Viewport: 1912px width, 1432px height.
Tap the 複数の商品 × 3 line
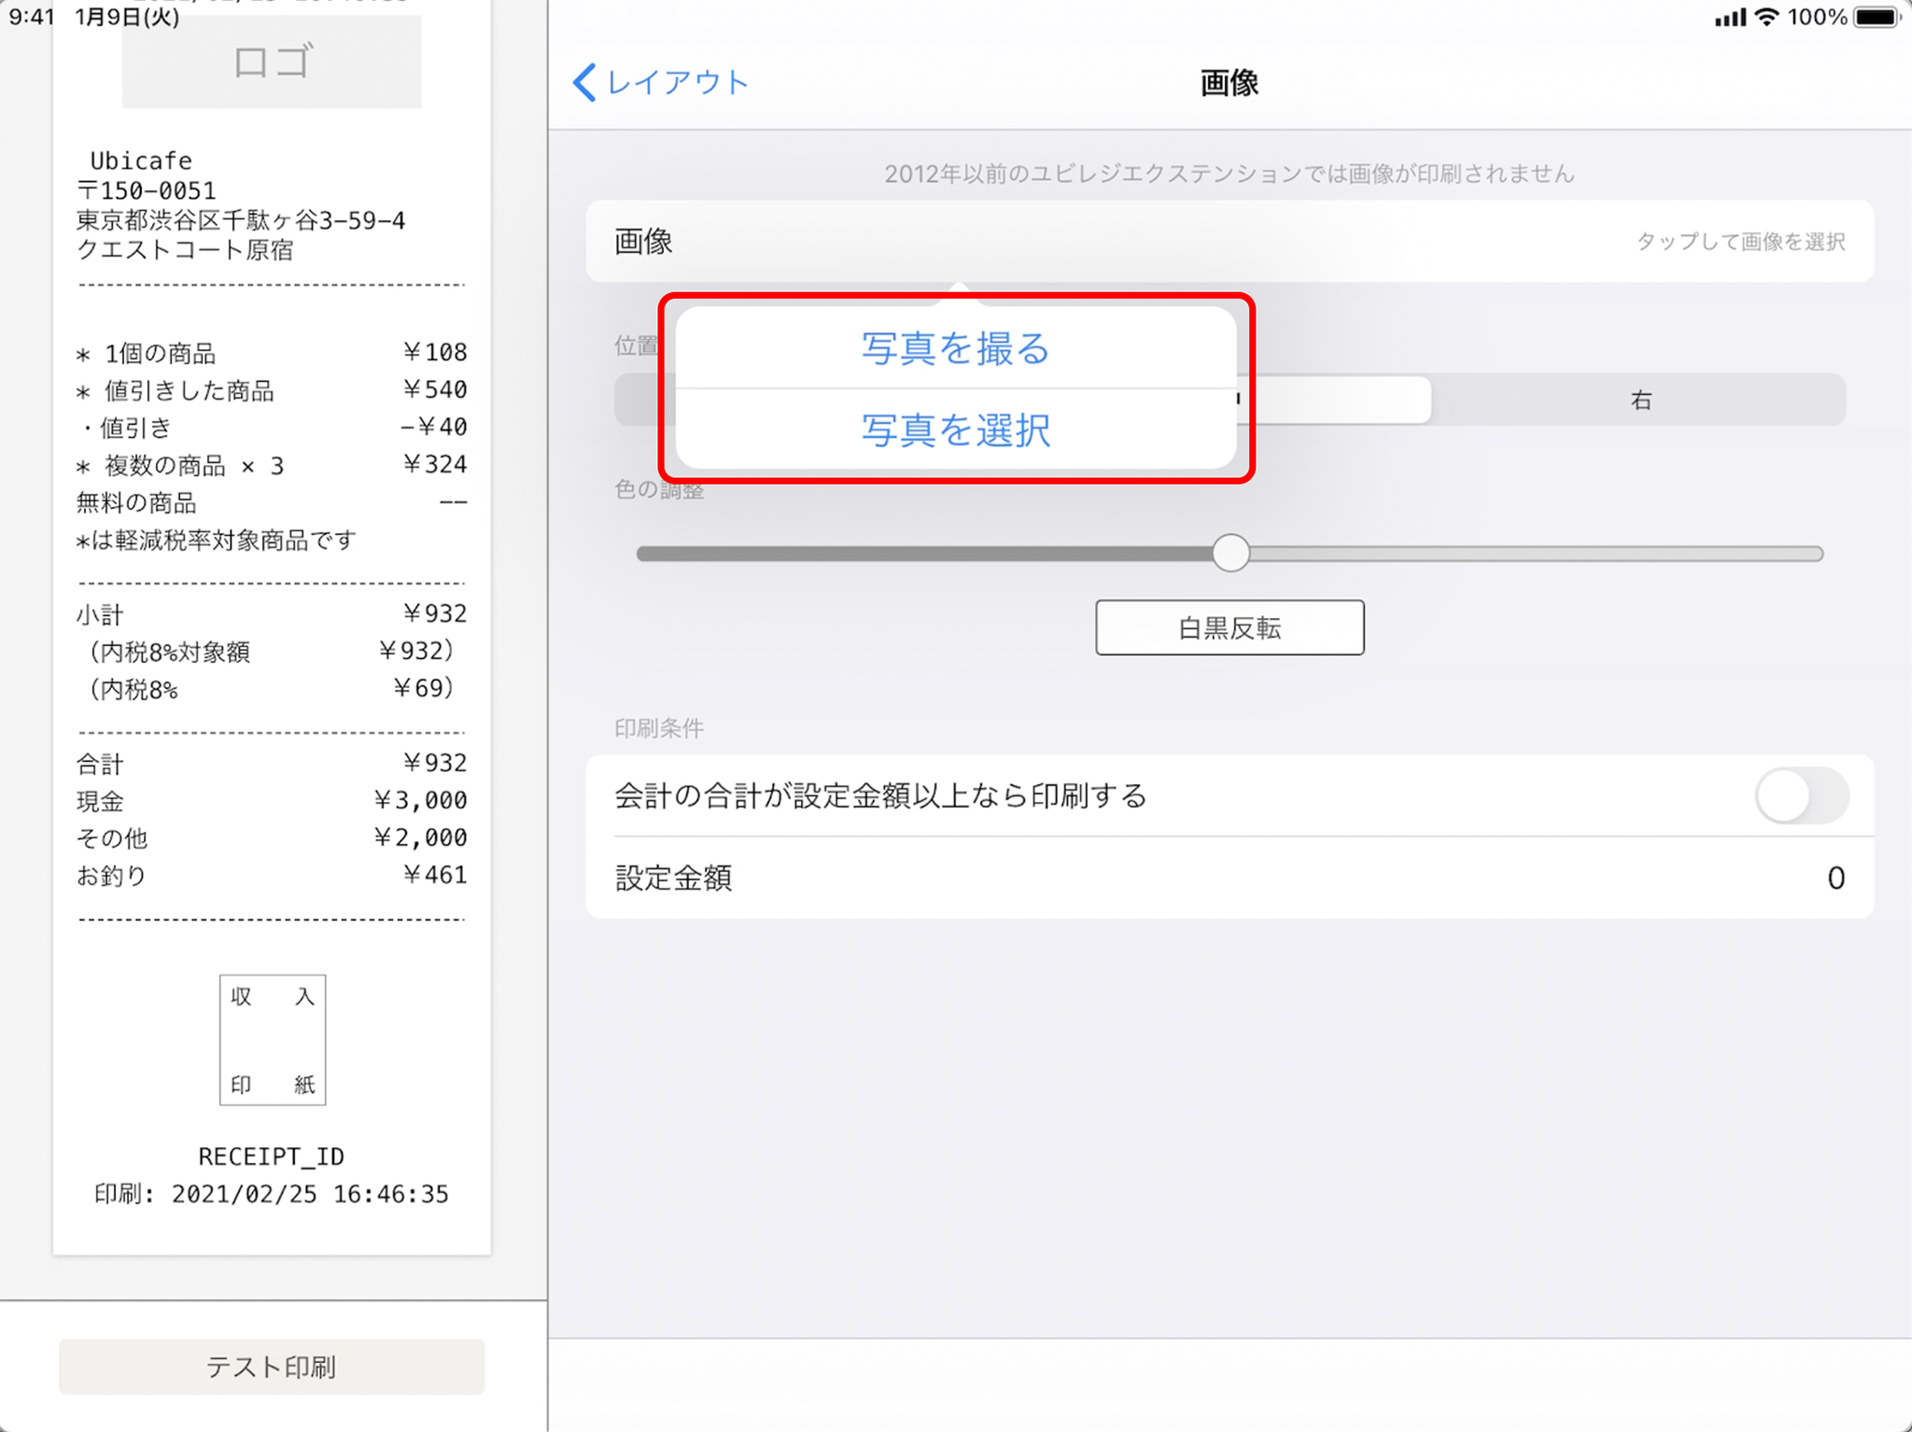272,465
